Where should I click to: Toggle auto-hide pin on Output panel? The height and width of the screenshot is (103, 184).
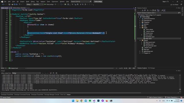tap(178, 71)
